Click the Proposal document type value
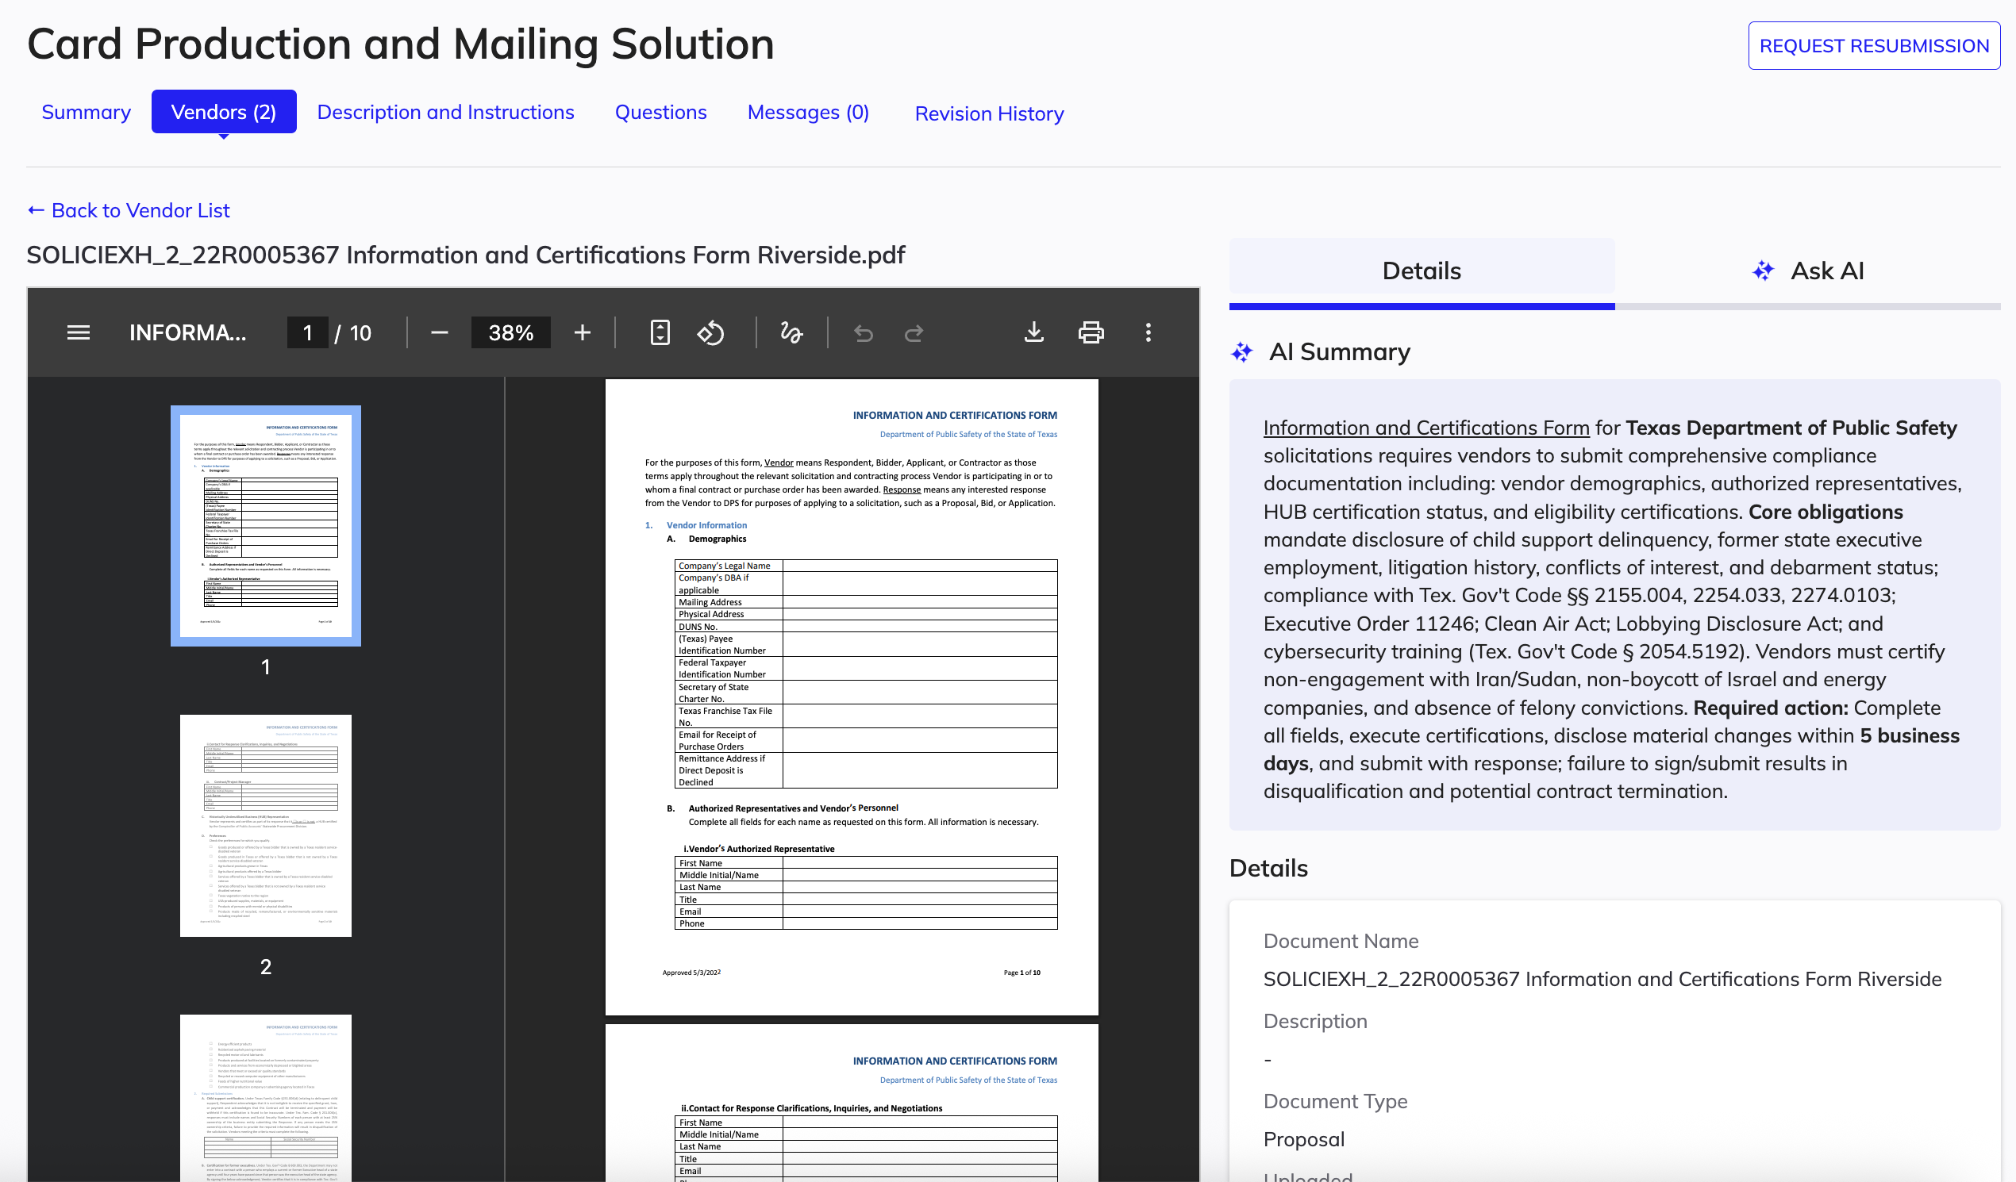Screen dimensions: 2016x1182 click(1304, 1139)
